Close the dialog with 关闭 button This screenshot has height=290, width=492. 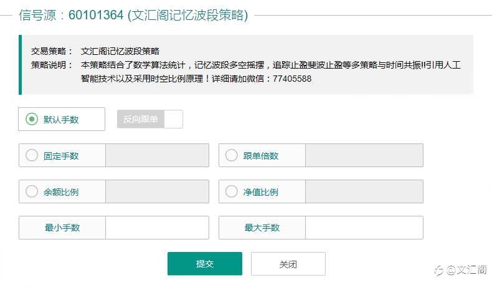coord(288,264)
